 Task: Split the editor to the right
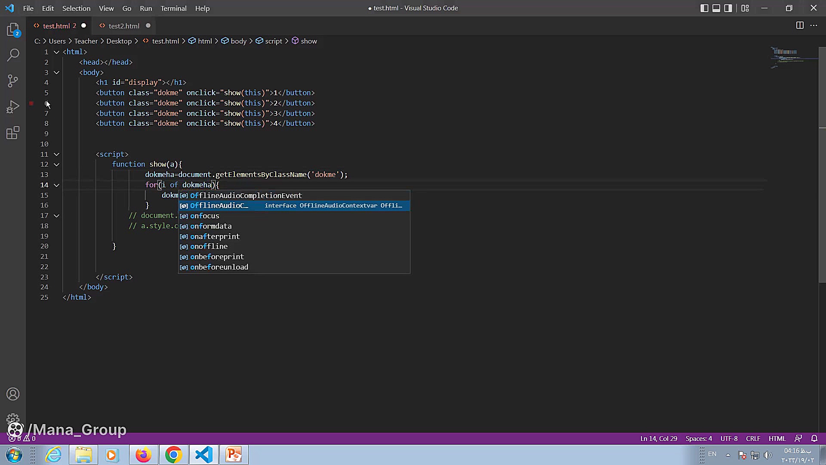tap(799, 25)
